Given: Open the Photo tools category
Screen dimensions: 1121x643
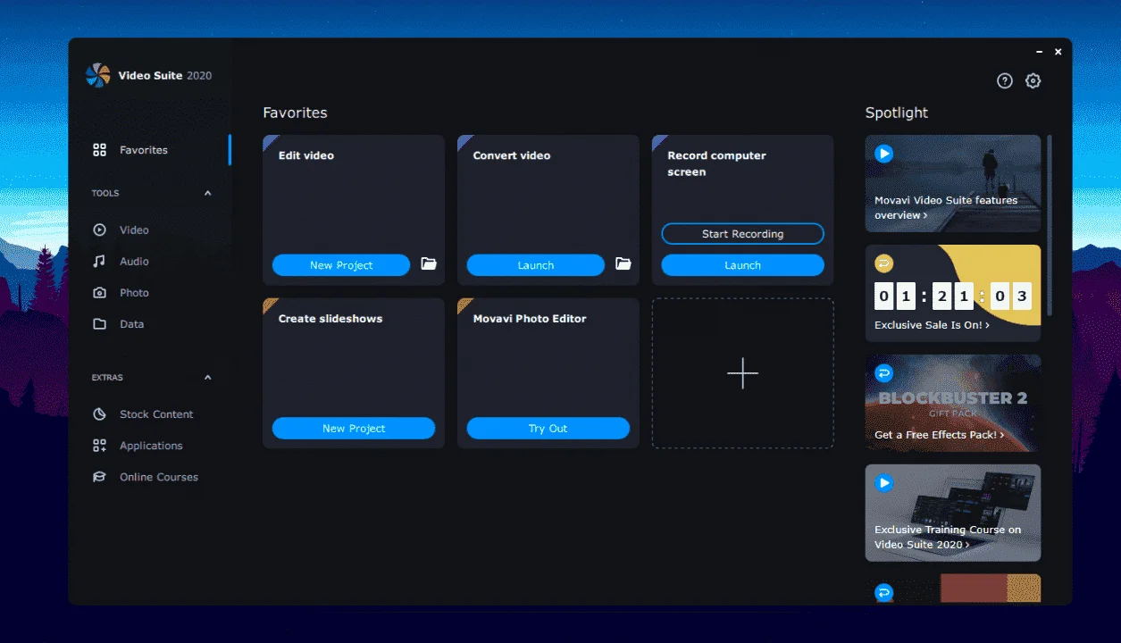Looking at the screenshot, I should click(x=134, y=293).
